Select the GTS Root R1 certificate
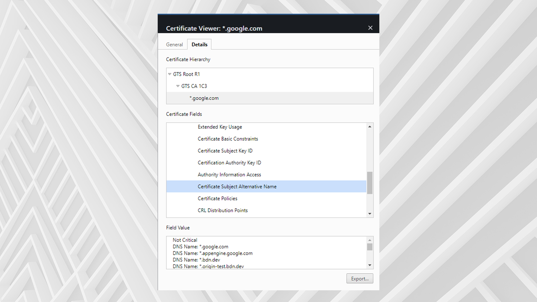This screenshot has width=537, height=302. pos(187,74)
